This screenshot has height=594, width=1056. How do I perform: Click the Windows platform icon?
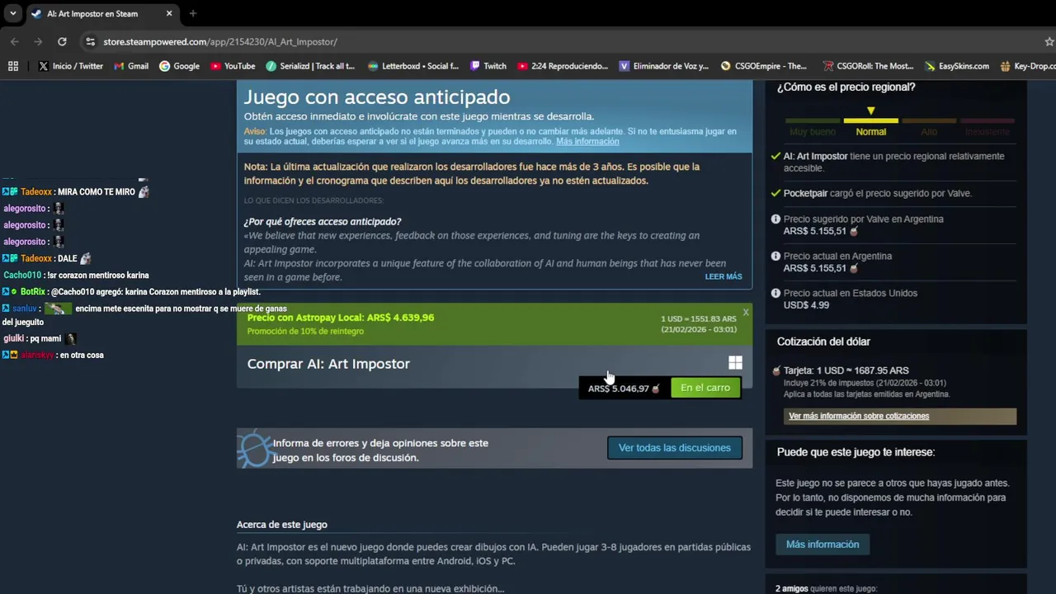coord(735,363)
